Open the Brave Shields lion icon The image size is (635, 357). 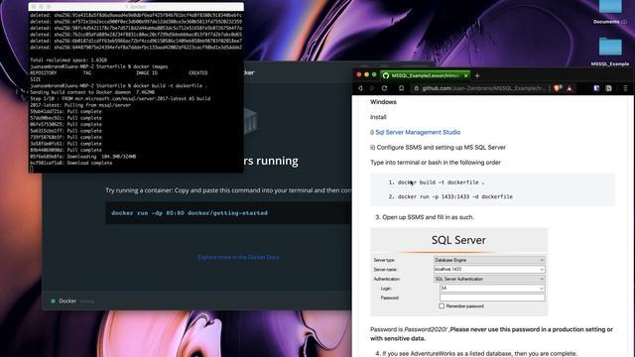pos(558,88)
